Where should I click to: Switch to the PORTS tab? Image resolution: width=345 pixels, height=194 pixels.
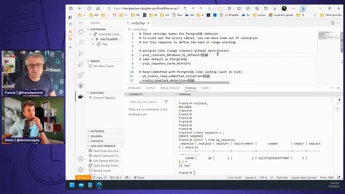(205, 88)
